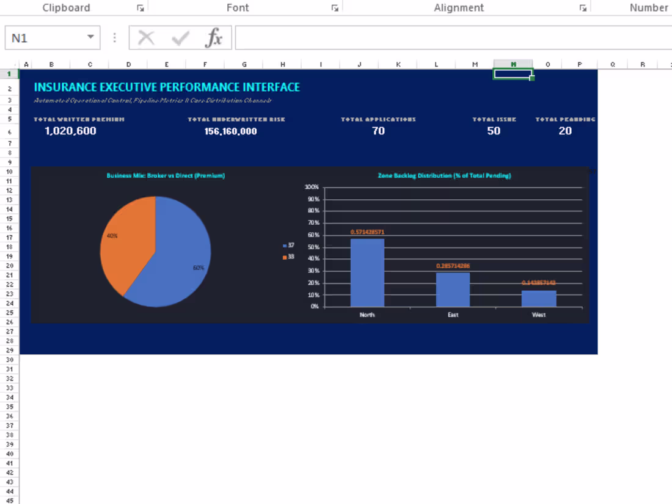The height and width of the screenshot is (504, 672).
Task: Click the orange legend entry 33
Action: (x=288, y=257)
